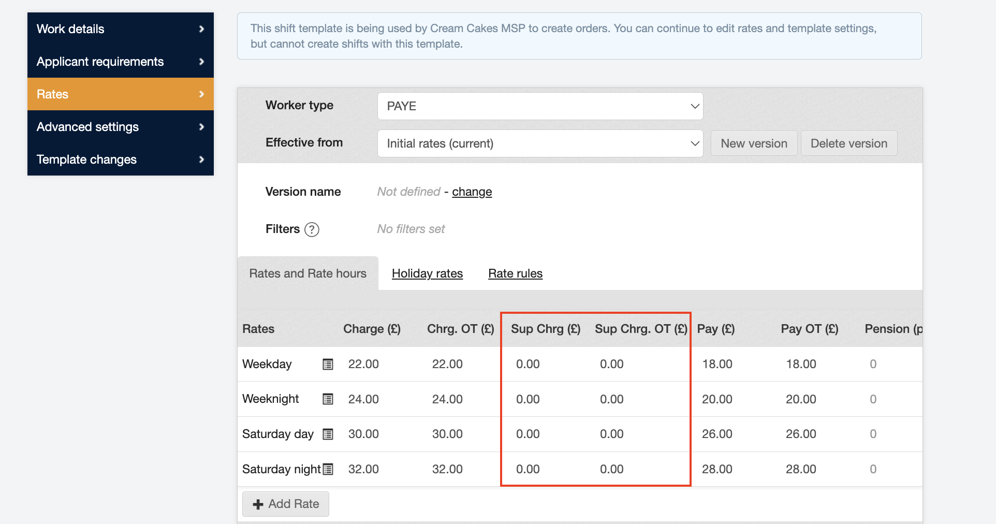
Task: Open the Worker type dropdown
Action: coord(540,106)
